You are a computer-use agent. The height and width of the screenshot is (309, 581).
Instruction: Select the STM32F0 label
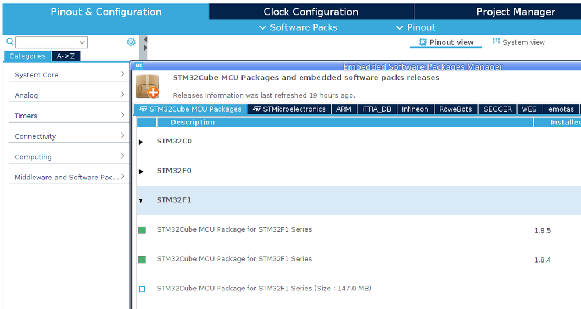click(174, 171)
